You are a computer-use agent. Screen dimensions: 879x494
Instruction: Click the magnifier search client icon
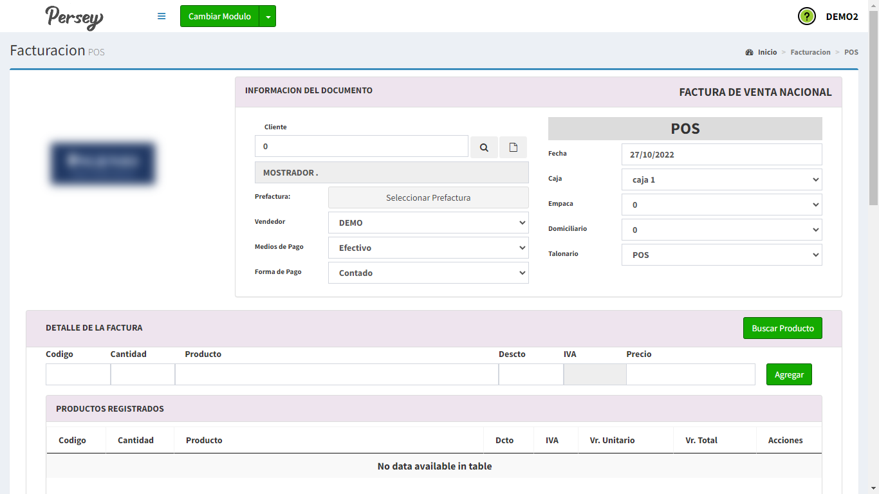coord(484,147)
